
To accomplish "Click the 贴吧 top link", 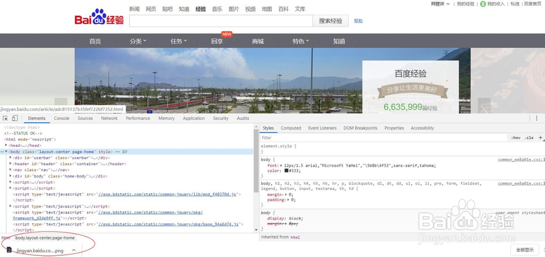I will 167,9.
